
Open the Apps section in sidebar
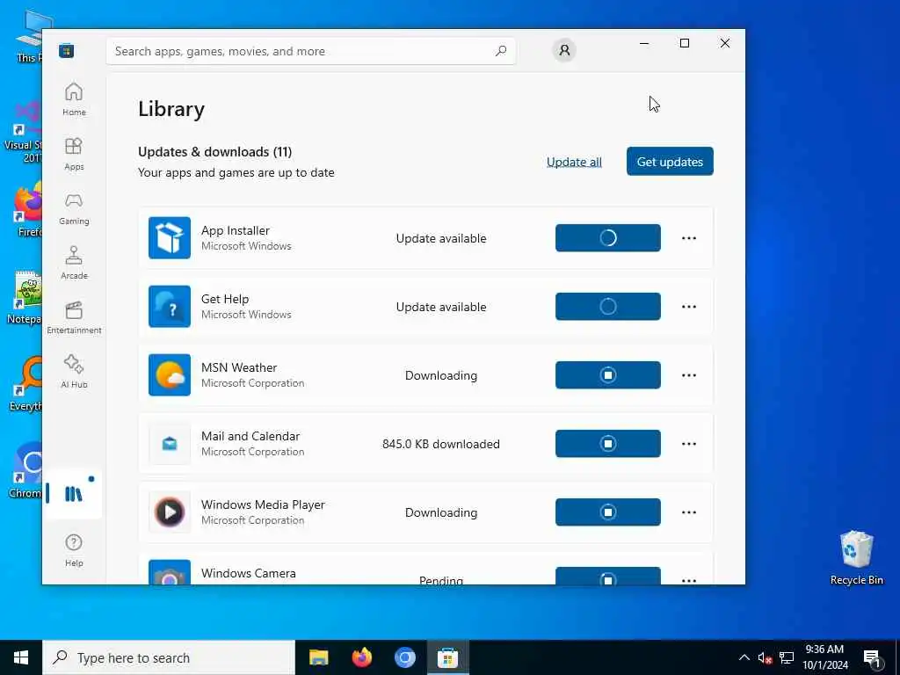[x=74, y=155]
